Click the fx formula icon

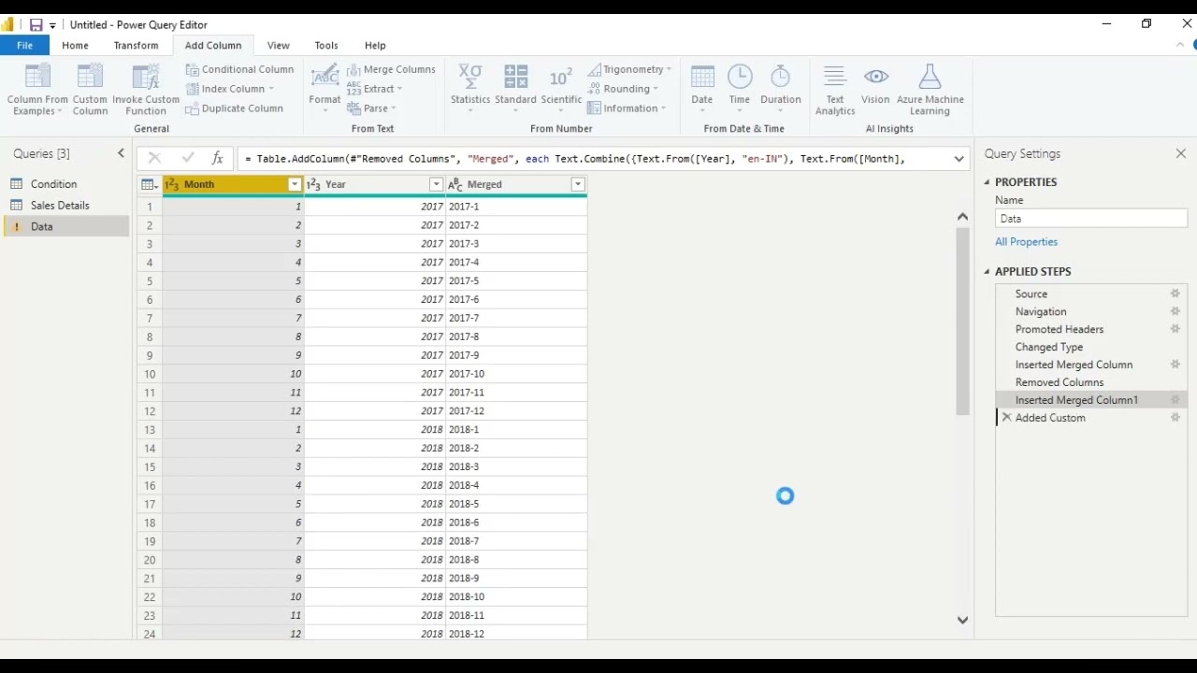tap(217, 159)
